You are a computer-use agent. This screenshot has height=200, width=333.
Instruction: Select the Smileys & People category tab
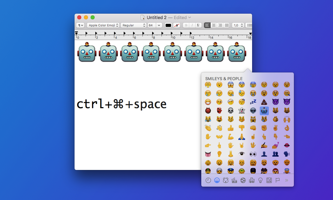coord(217,181)
